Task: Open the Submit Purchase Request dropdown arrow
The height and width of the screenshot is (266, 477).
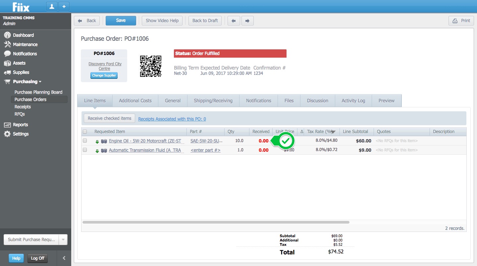Action: click(x=63, y=239)
